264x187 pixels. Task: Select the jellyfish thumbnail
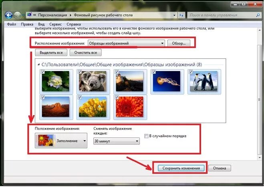point(167,81)
